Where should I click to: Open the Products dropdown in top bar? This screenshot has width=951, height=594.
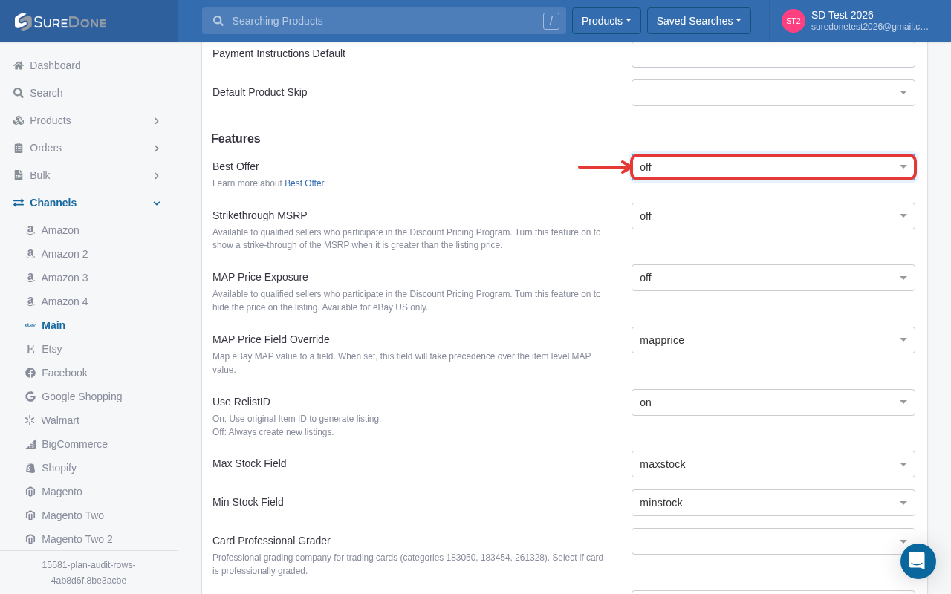pos(606,21)
